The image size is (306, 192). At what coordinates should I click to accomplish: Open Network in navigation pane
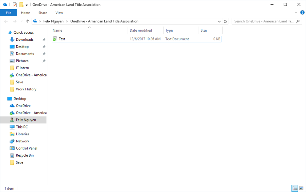tap(23, 141)
